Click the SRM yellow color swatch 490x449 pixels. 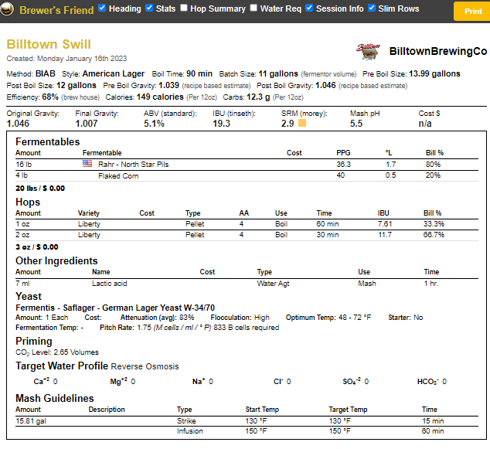(x=302, y=123)
